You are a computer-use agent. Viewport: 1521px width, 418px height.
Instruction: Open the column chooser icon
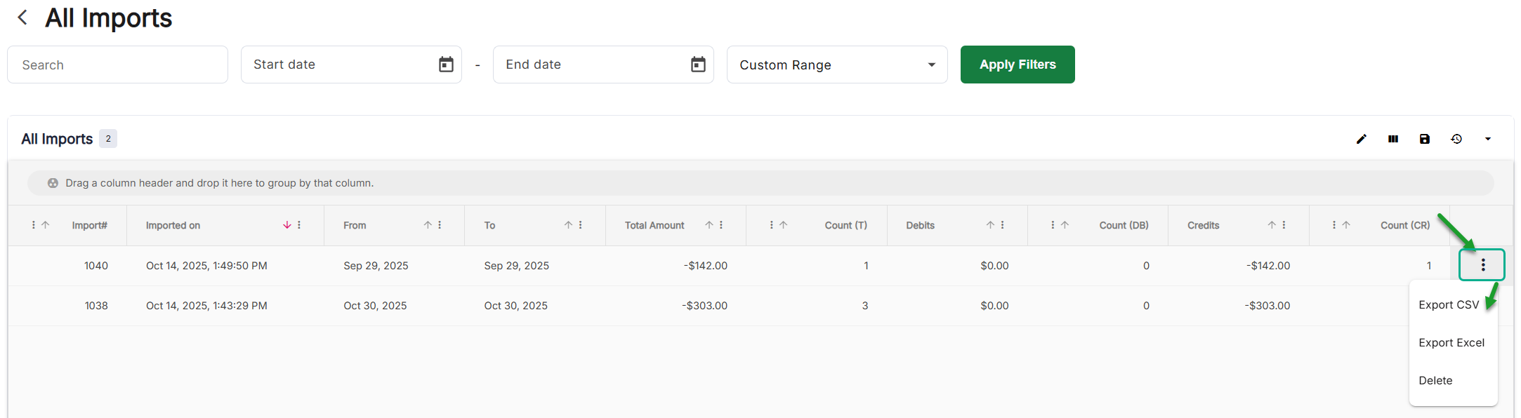[1393, 139]
